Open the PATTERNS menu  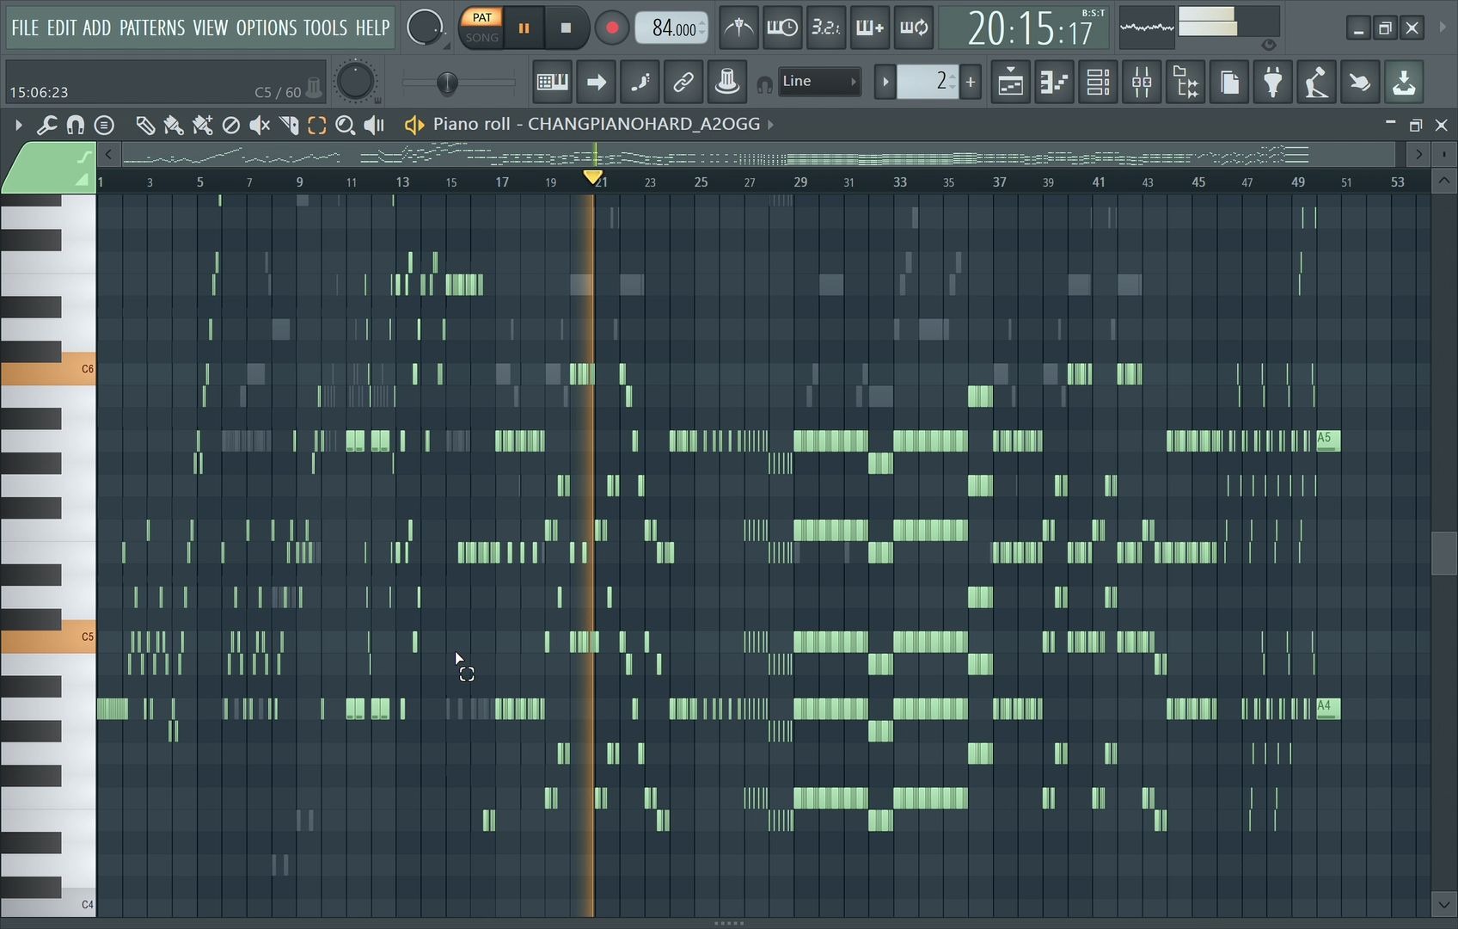pos(152,28)
